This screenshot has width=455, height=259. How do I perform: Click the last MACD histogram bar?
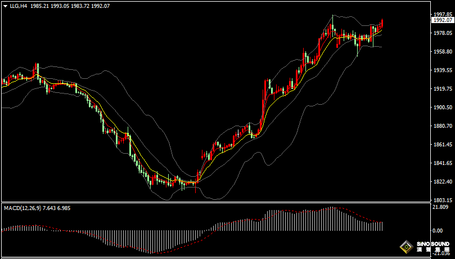tap(382, 226)
